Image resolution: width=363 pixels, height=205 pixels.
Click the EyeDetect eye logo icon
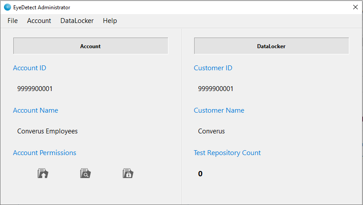click(x=8, y=7)
